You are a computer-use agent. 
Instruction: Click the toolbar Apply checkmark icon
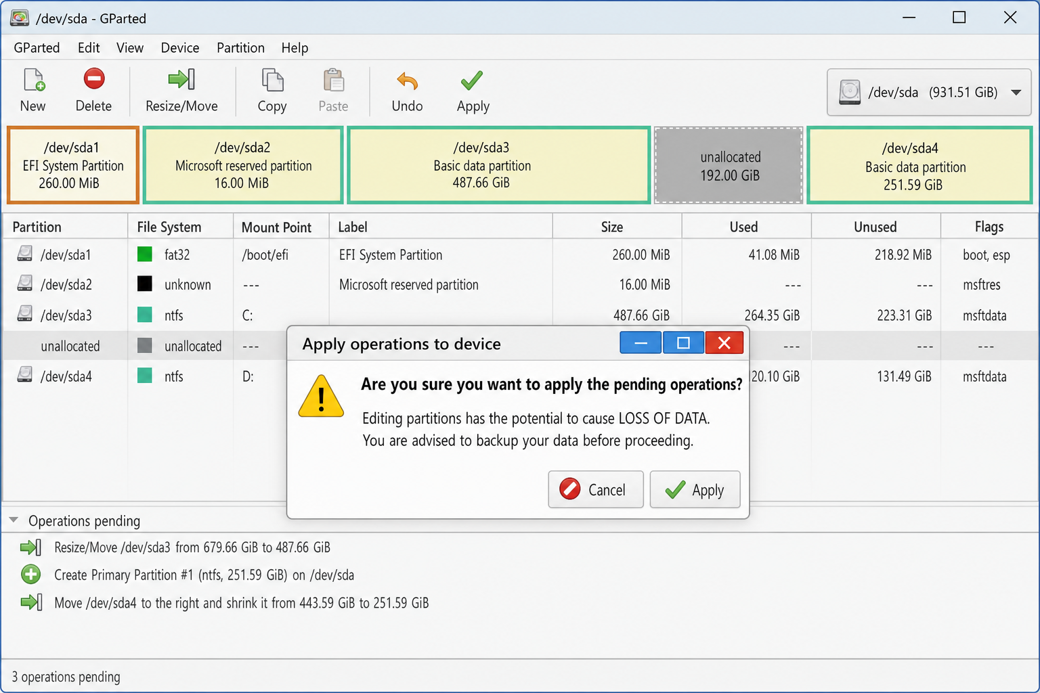pyautogui.click(x=472, y=80)
